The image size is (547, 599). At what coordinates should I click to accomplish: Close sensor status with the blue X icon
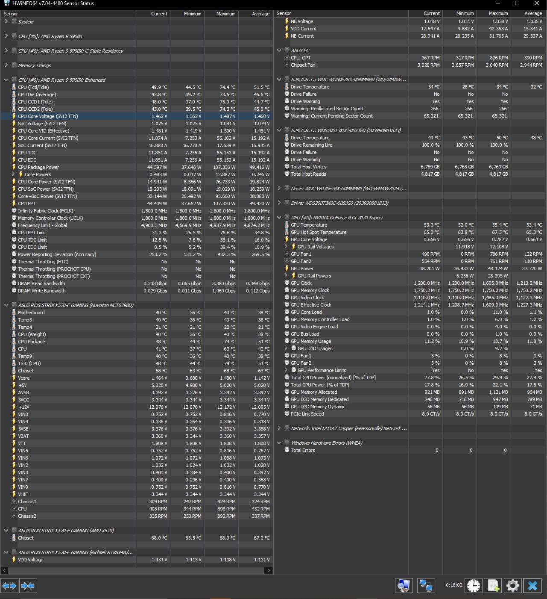click(532, 585)
